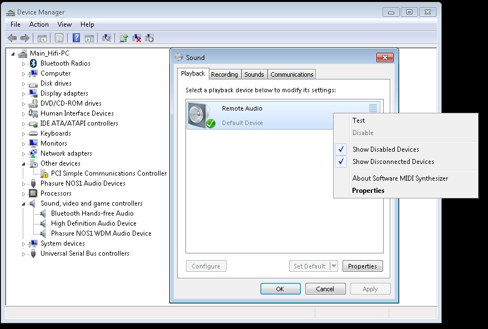Screen dimensions: 488x329
Task: Click the Processors chip icon
Action: (x=33, y=193)
